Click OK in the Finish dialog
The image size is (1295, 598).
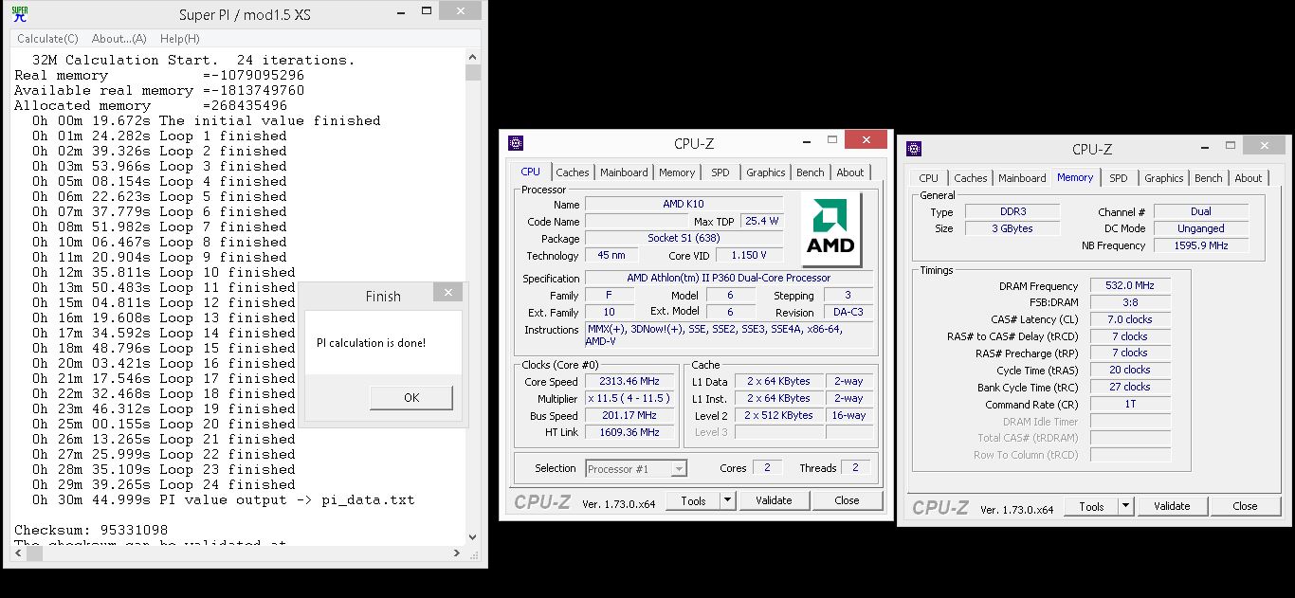(411, 397)
